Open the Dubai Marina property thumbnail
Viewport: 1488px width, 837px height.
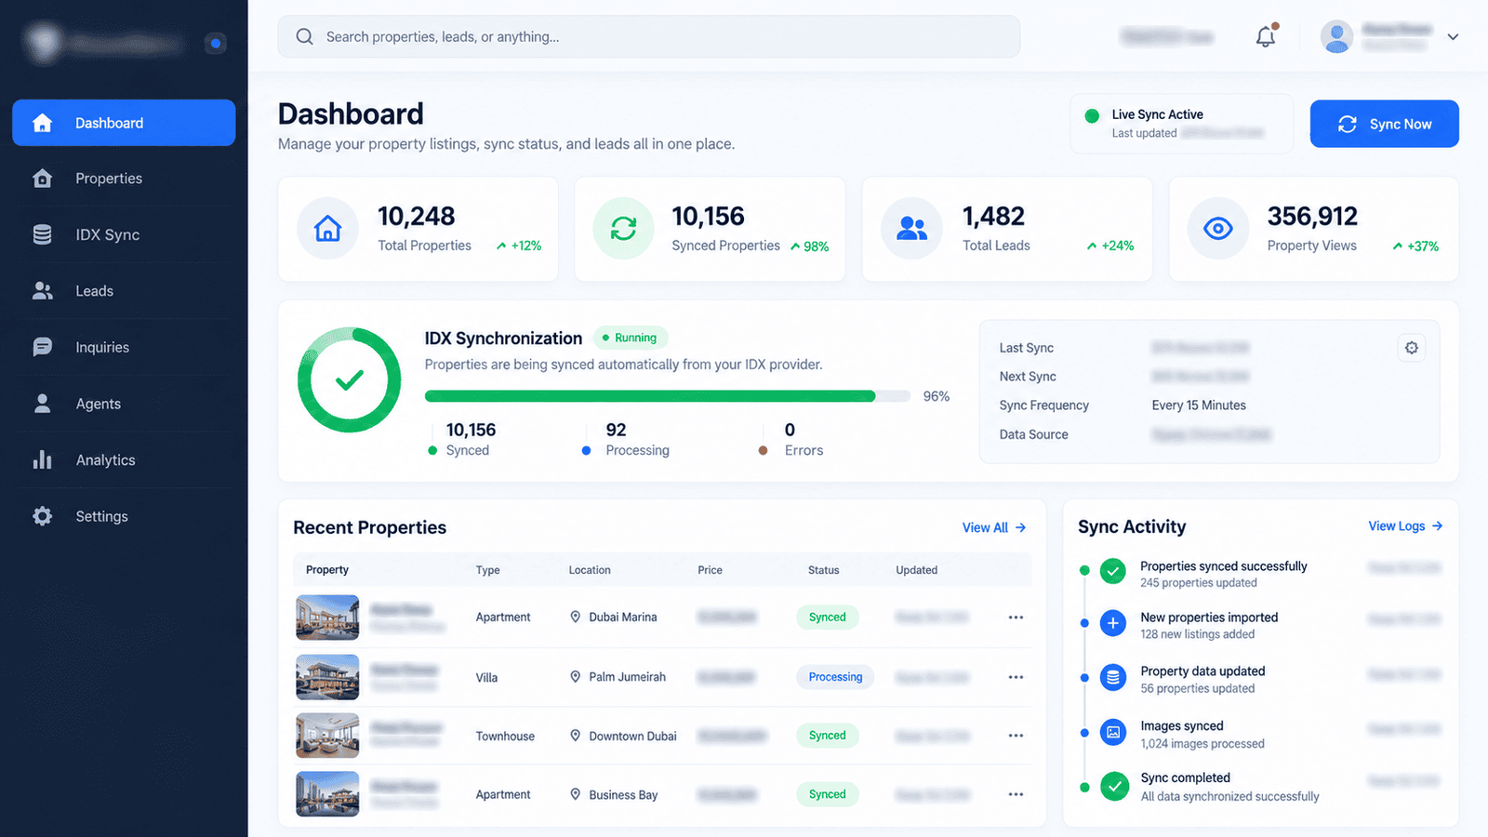coord(327,618)
